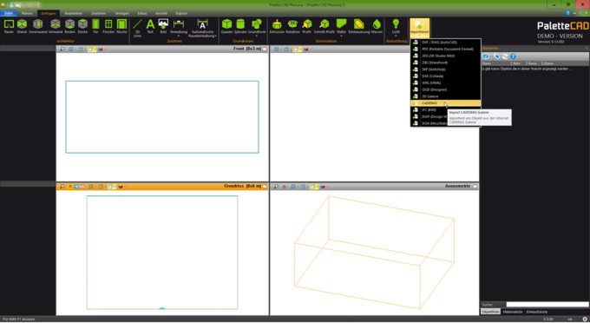The width and height of the screenshot is (590, 323).
Task: Click the Objektliste help icon
Action: click(x=513, y=56)
